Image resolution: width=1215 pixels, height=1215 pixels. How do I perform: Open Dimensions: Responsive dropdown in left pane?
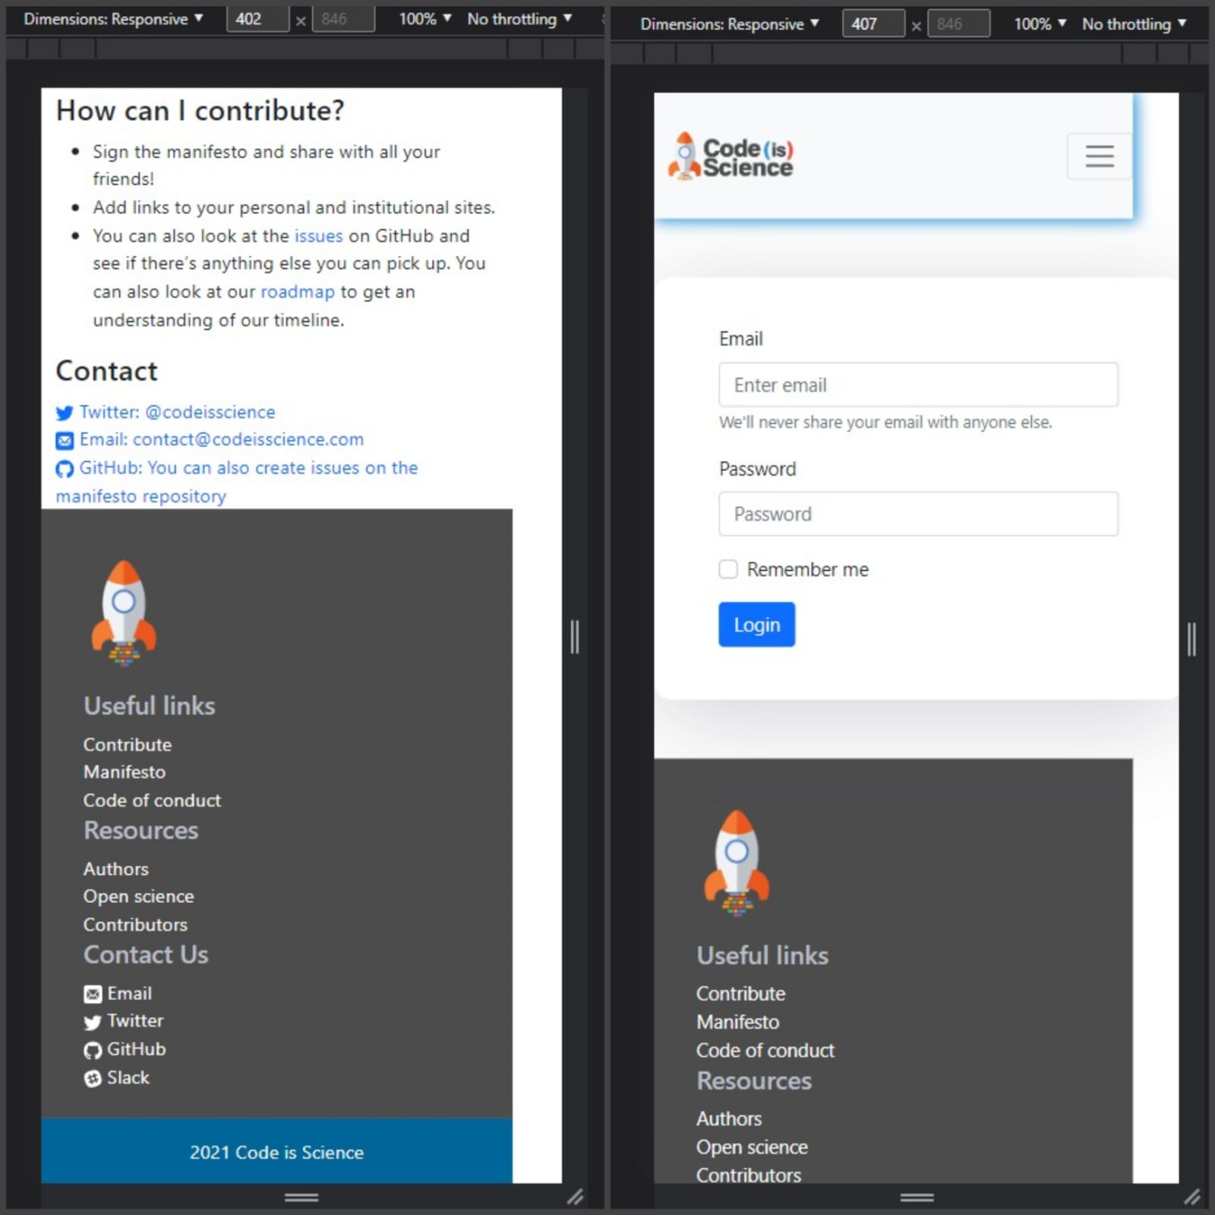tap(113, 19)
